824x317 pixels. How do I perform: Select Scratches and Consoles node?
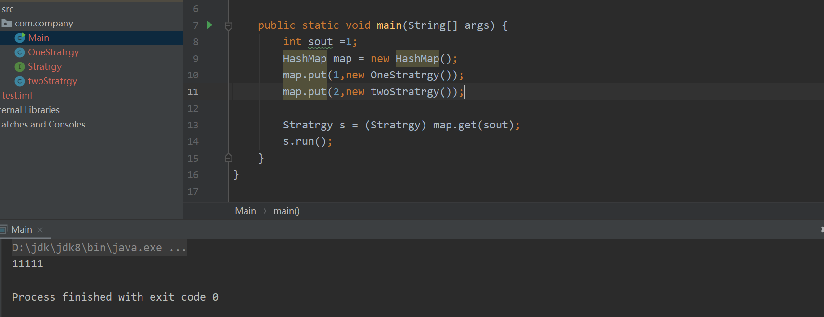pyautogui.click(x=42, y=124)
